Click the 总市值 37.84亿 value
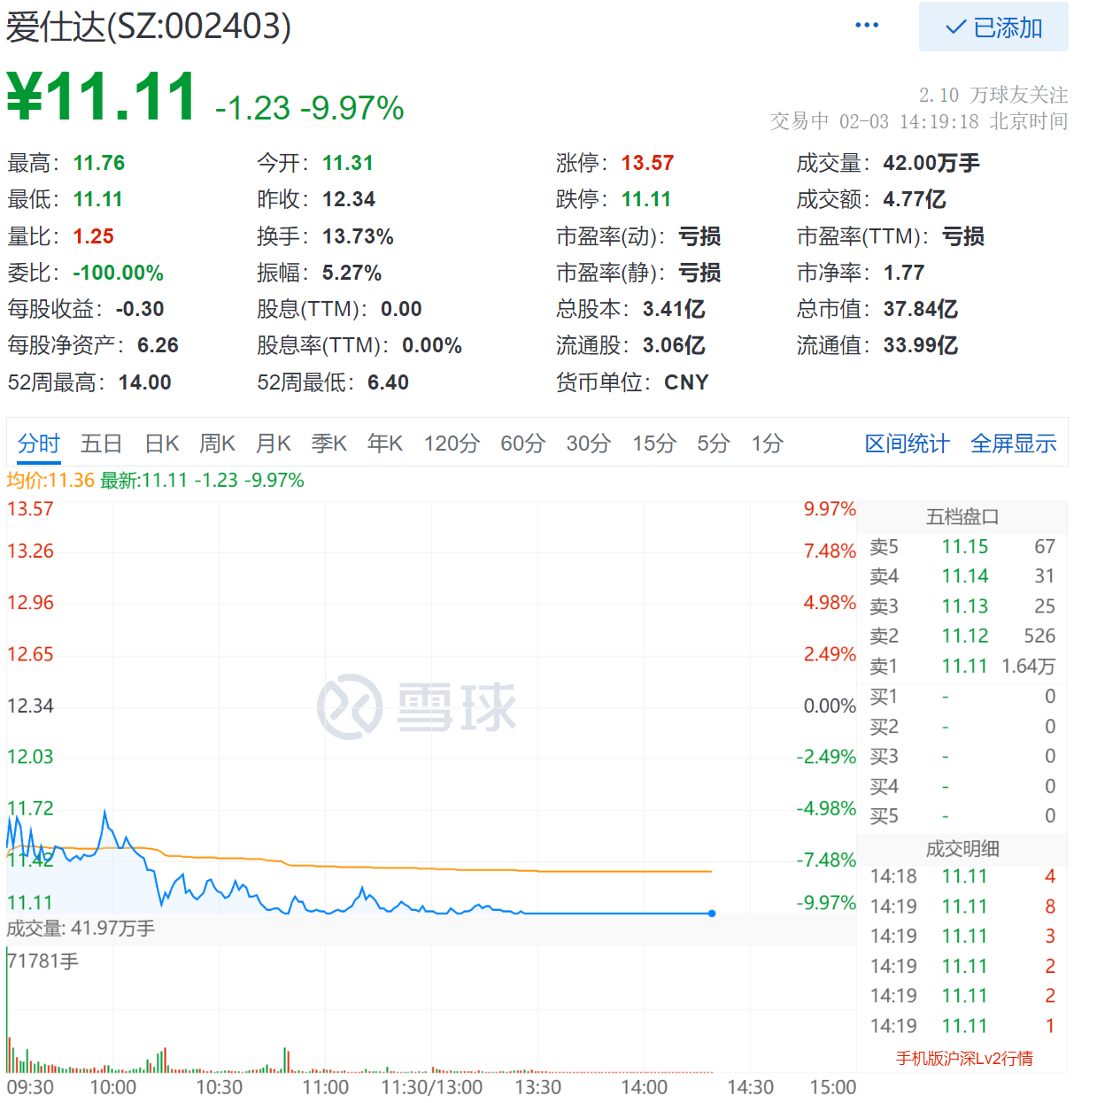This screenshot has width=1097, height=1103. tap(921, 309)
